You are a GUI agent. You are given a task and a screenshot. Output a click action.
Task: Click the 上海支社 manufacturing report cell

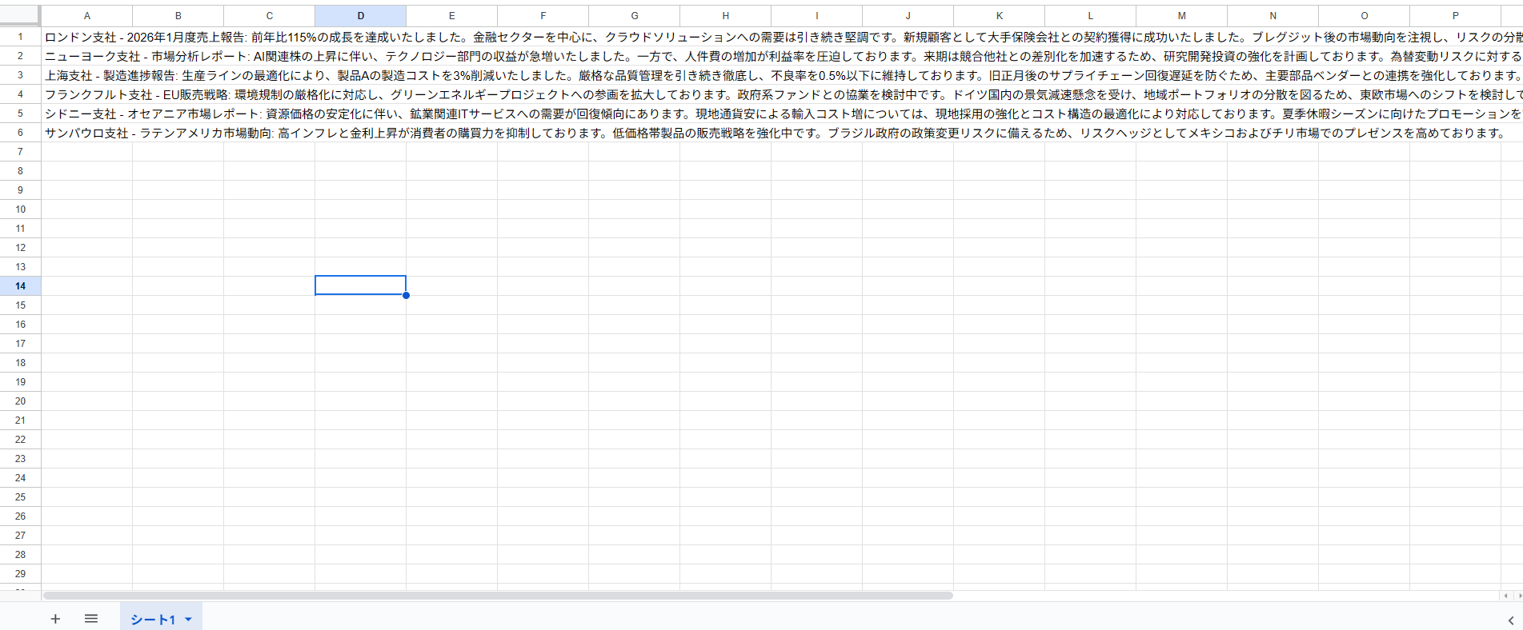point(86,75)
